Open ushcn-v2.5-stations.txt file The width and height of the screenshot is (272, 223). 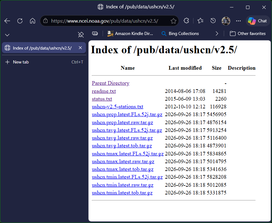(117, 107)
